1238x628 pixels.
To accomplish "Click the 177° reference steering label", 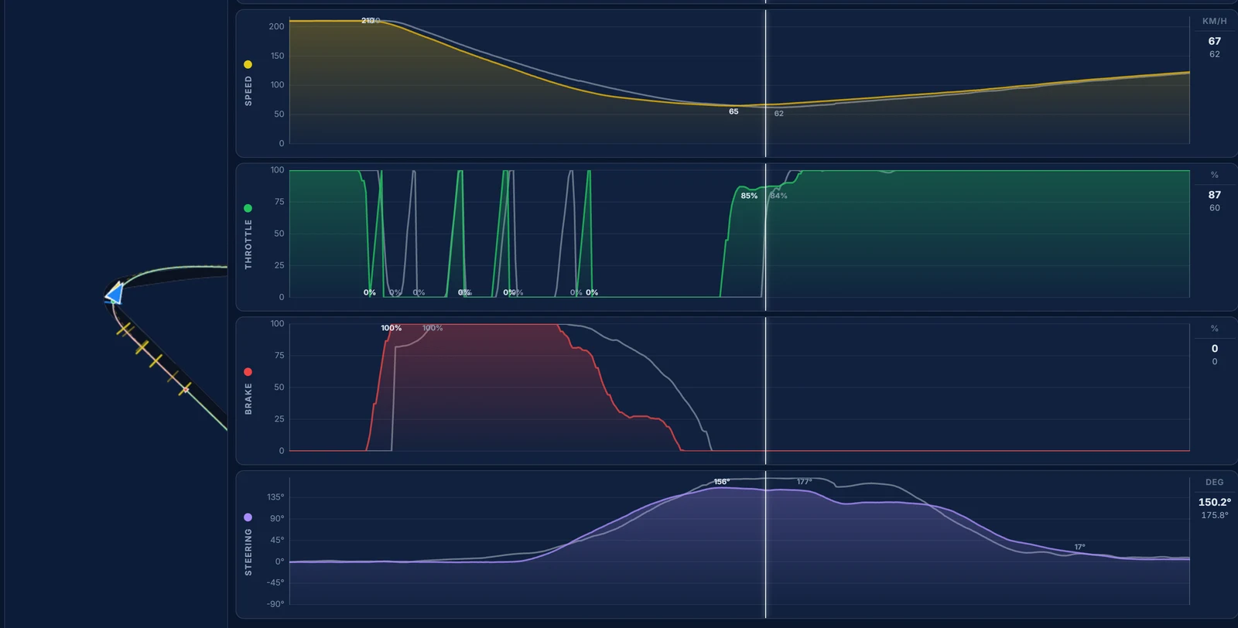I will click(x=804, y=482).
